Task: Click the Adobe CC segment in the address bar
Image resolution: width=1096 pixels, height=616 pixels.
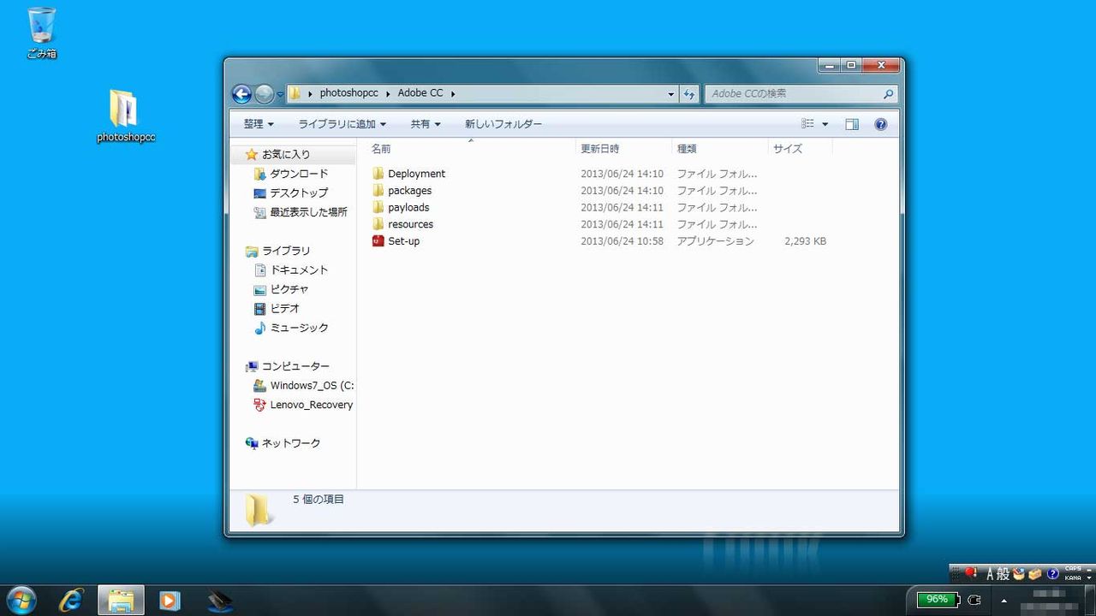Action: (420, 93)
